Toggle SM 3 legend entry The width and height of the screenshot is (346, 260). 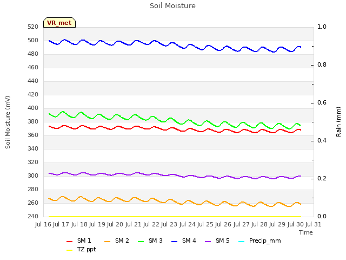150,240
